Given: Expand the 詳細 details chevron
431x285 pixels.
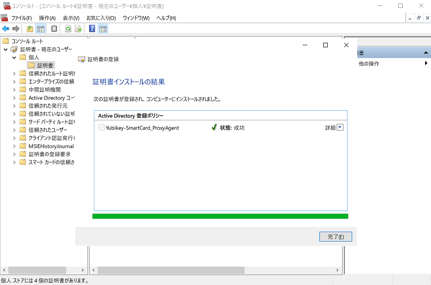Looking at the screenshot, I should 340,127.
